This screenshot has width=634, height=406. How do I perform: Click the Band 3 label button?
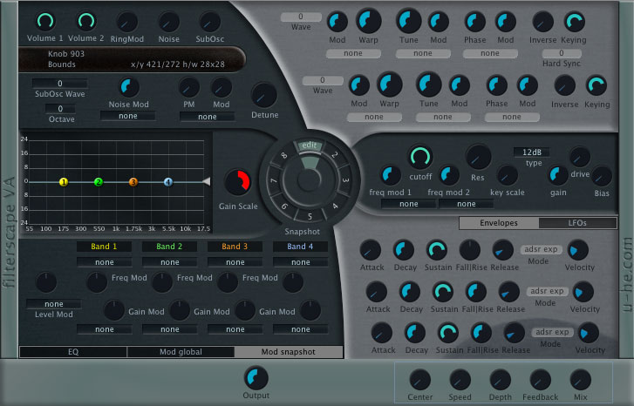235,247
